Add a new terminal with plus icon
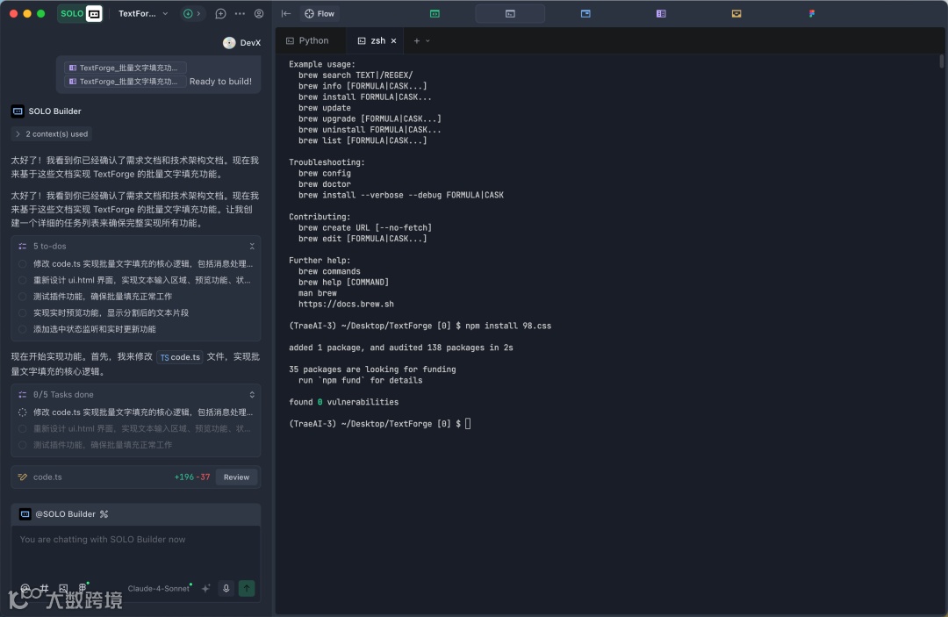The height and width of the screenshot is (617, 948). (417, 41)
